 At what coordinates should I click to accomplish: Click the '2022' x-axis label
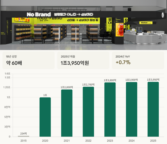(88, 141)
